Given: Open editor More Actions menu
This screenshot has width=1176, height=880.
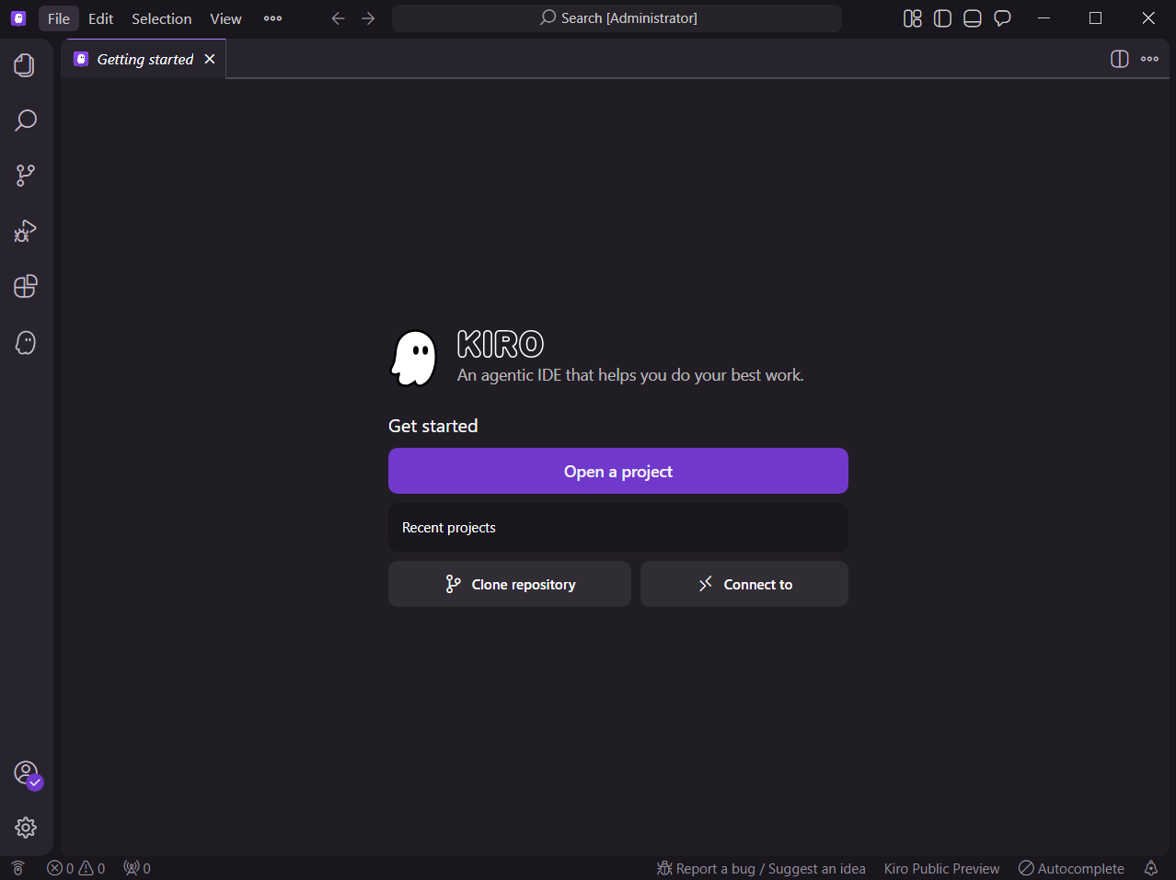Looking at the screenshot, I should tap(1149, 59).
